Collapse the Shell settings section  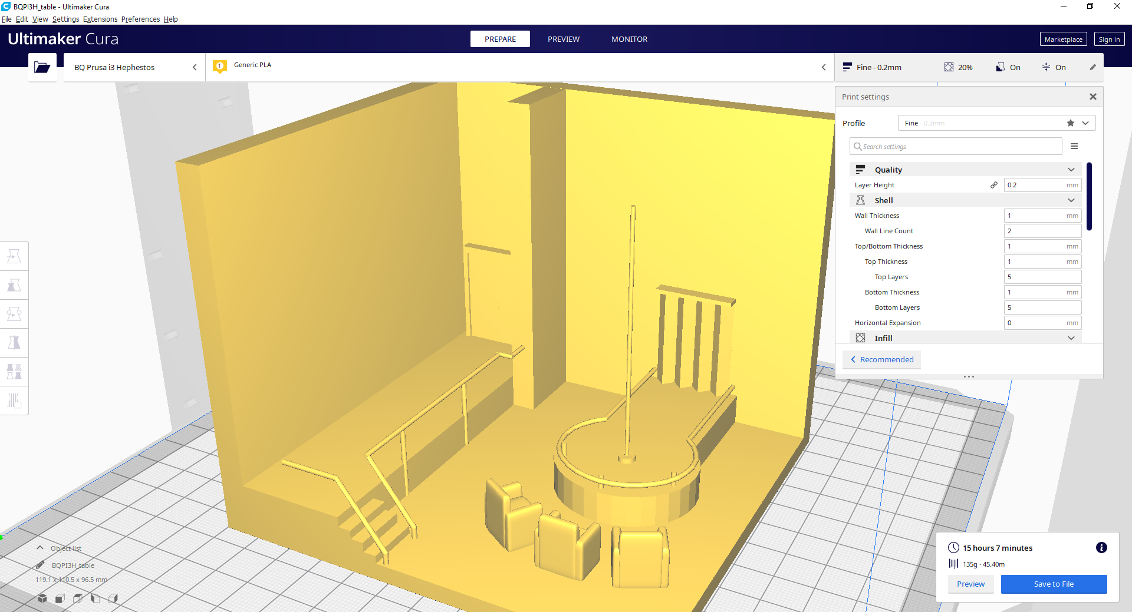tap(1071, 200)
